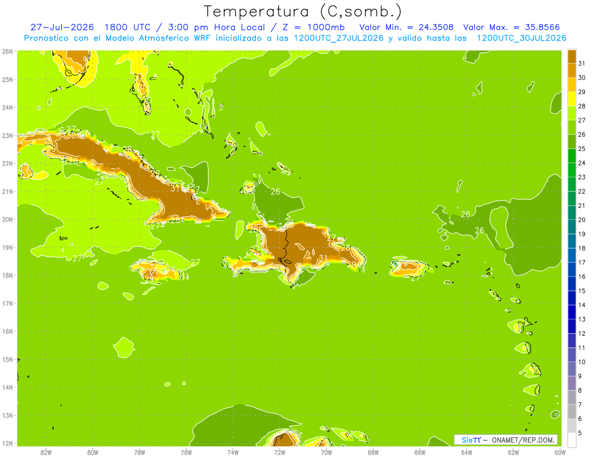This screenshot has height=459, width=595.
Task: Click the '64W' longitude axis label
Action: point(467,452)
